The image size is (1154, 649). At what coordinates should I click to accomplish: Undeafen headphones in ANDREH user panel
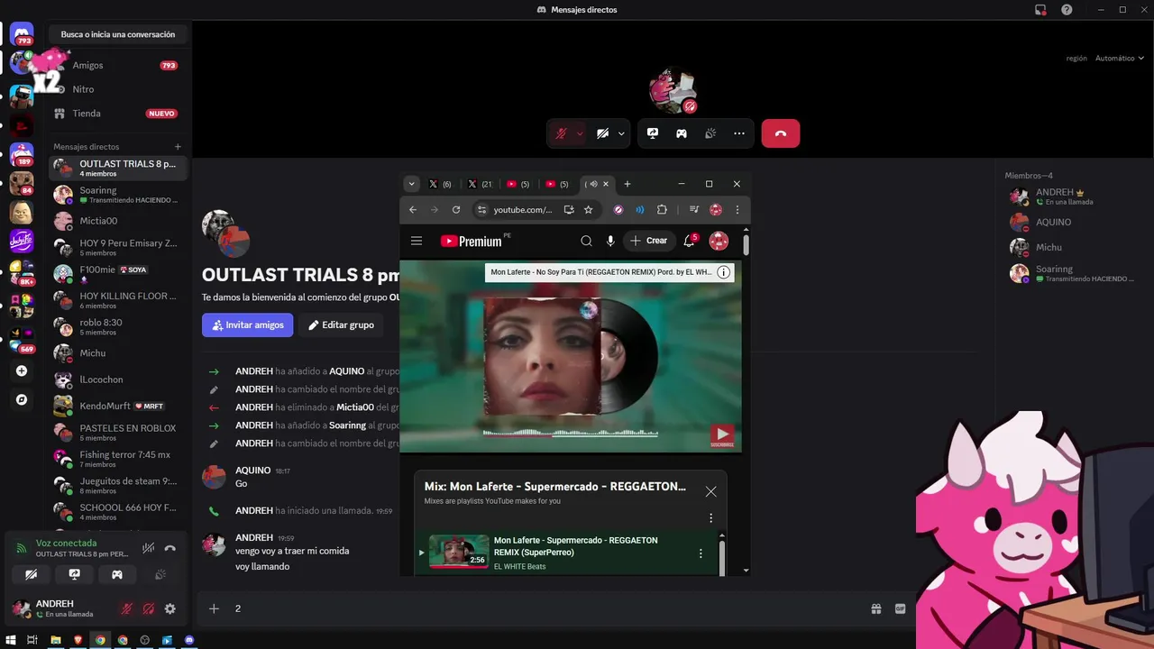pyautogui.click(x=149, y=609)
